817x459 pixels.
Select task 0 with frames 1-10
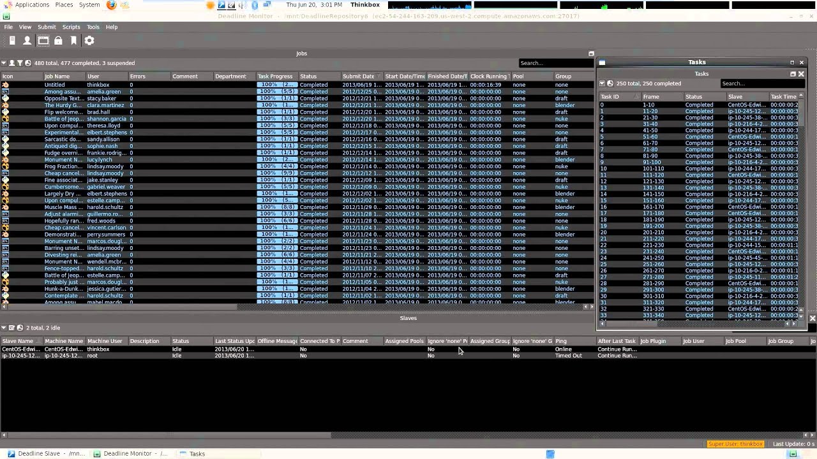[x=698, y=105]
